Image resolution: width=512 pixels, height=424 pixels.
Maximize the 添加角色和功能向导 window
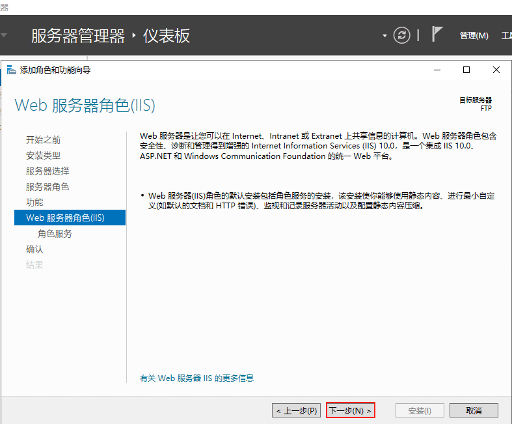(x=466, y=70)
